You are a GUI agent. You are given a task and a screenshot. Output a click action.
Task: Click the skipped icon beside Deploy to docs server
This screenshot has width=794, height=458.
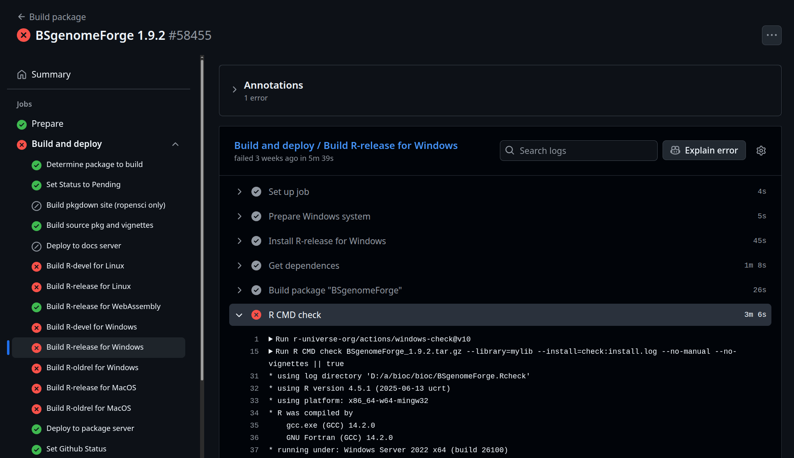click(37, 246)
